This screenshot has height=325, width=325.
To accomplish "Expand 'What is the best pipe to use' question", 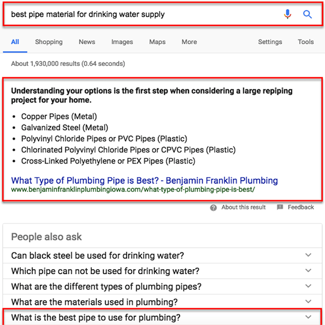I will coord(308,317).
